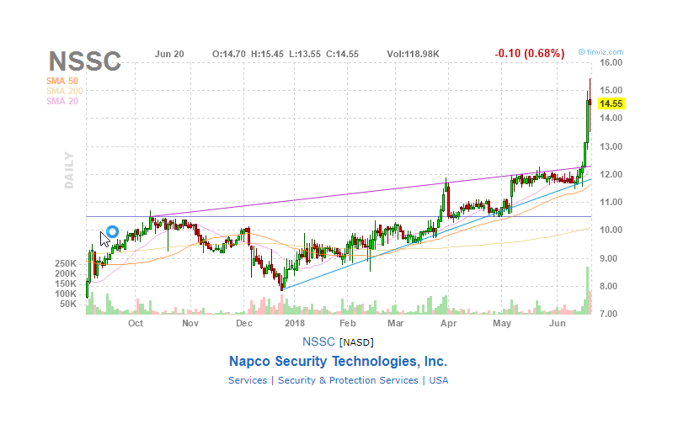Viewport: 673px width, 429px height.
Task: Click the C:14.55 close price
Action: tap(342, 54)
